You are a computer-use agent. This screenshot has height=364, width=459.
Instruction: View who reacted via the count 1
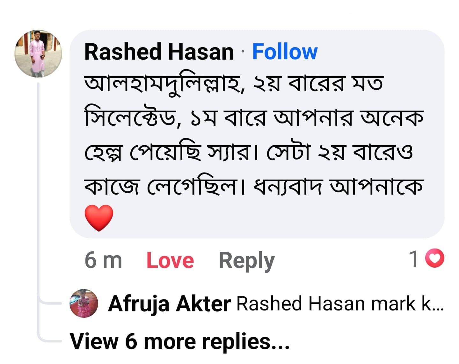(x=414, y=259)
